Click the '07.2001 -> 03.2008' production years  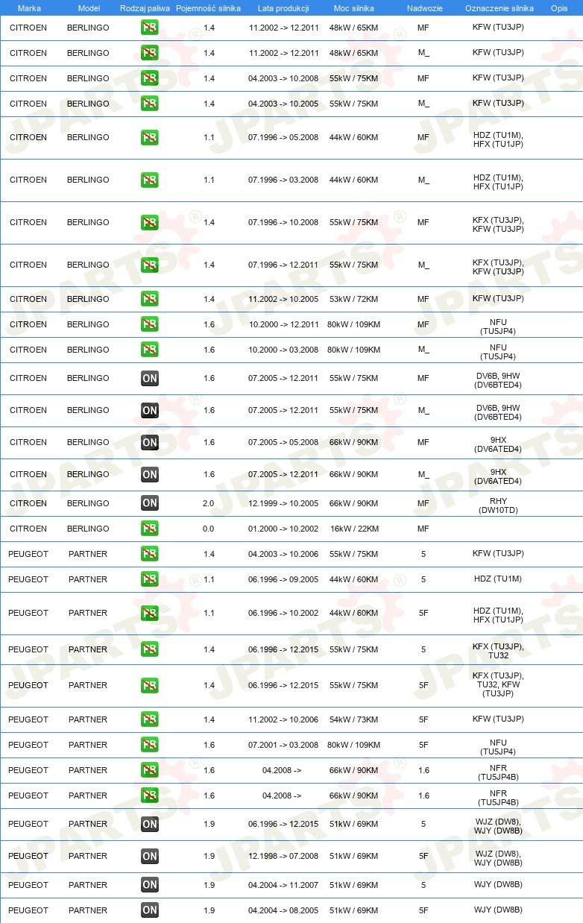pyautogui.click(x=283, y=745)
